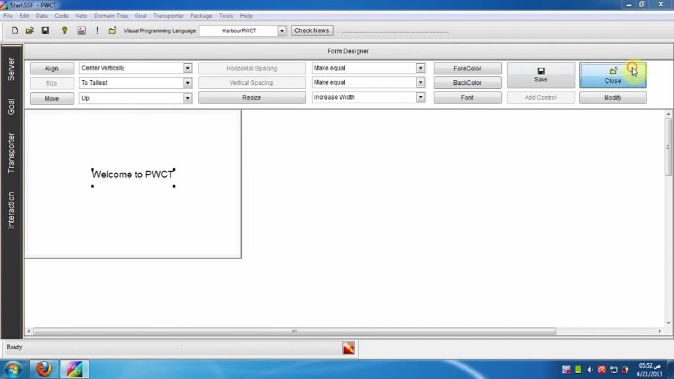Click the exclamation-mark run icon

[x=97, y=30]
